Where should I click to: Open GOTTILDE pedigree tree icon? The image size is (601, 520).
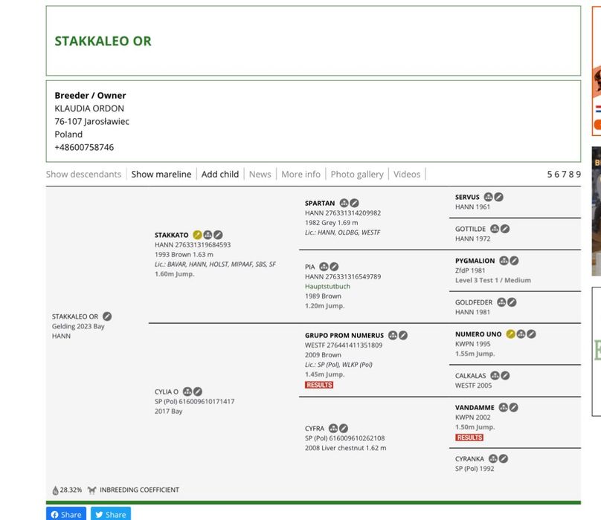pos(495,229)
